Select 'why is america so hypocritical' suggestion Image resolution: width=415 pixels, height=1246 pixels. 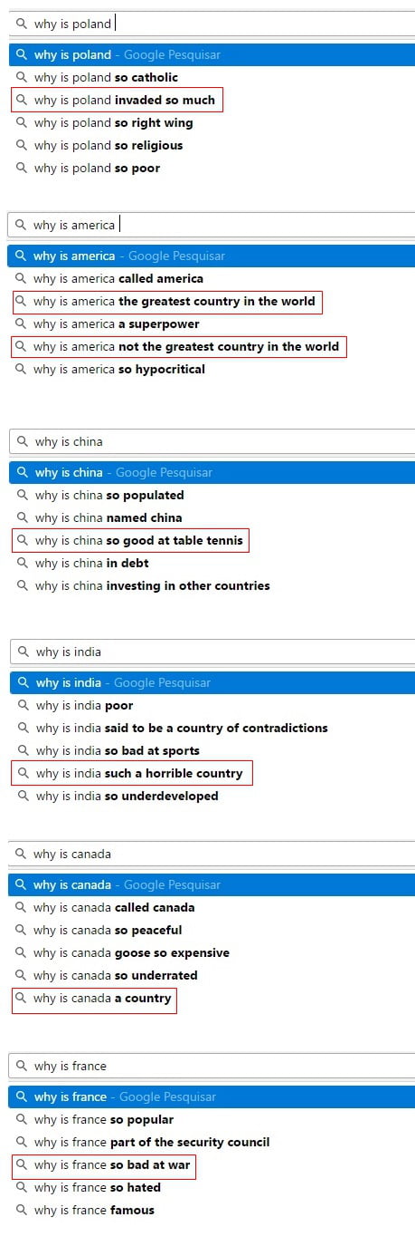click(x=119, y=369)
